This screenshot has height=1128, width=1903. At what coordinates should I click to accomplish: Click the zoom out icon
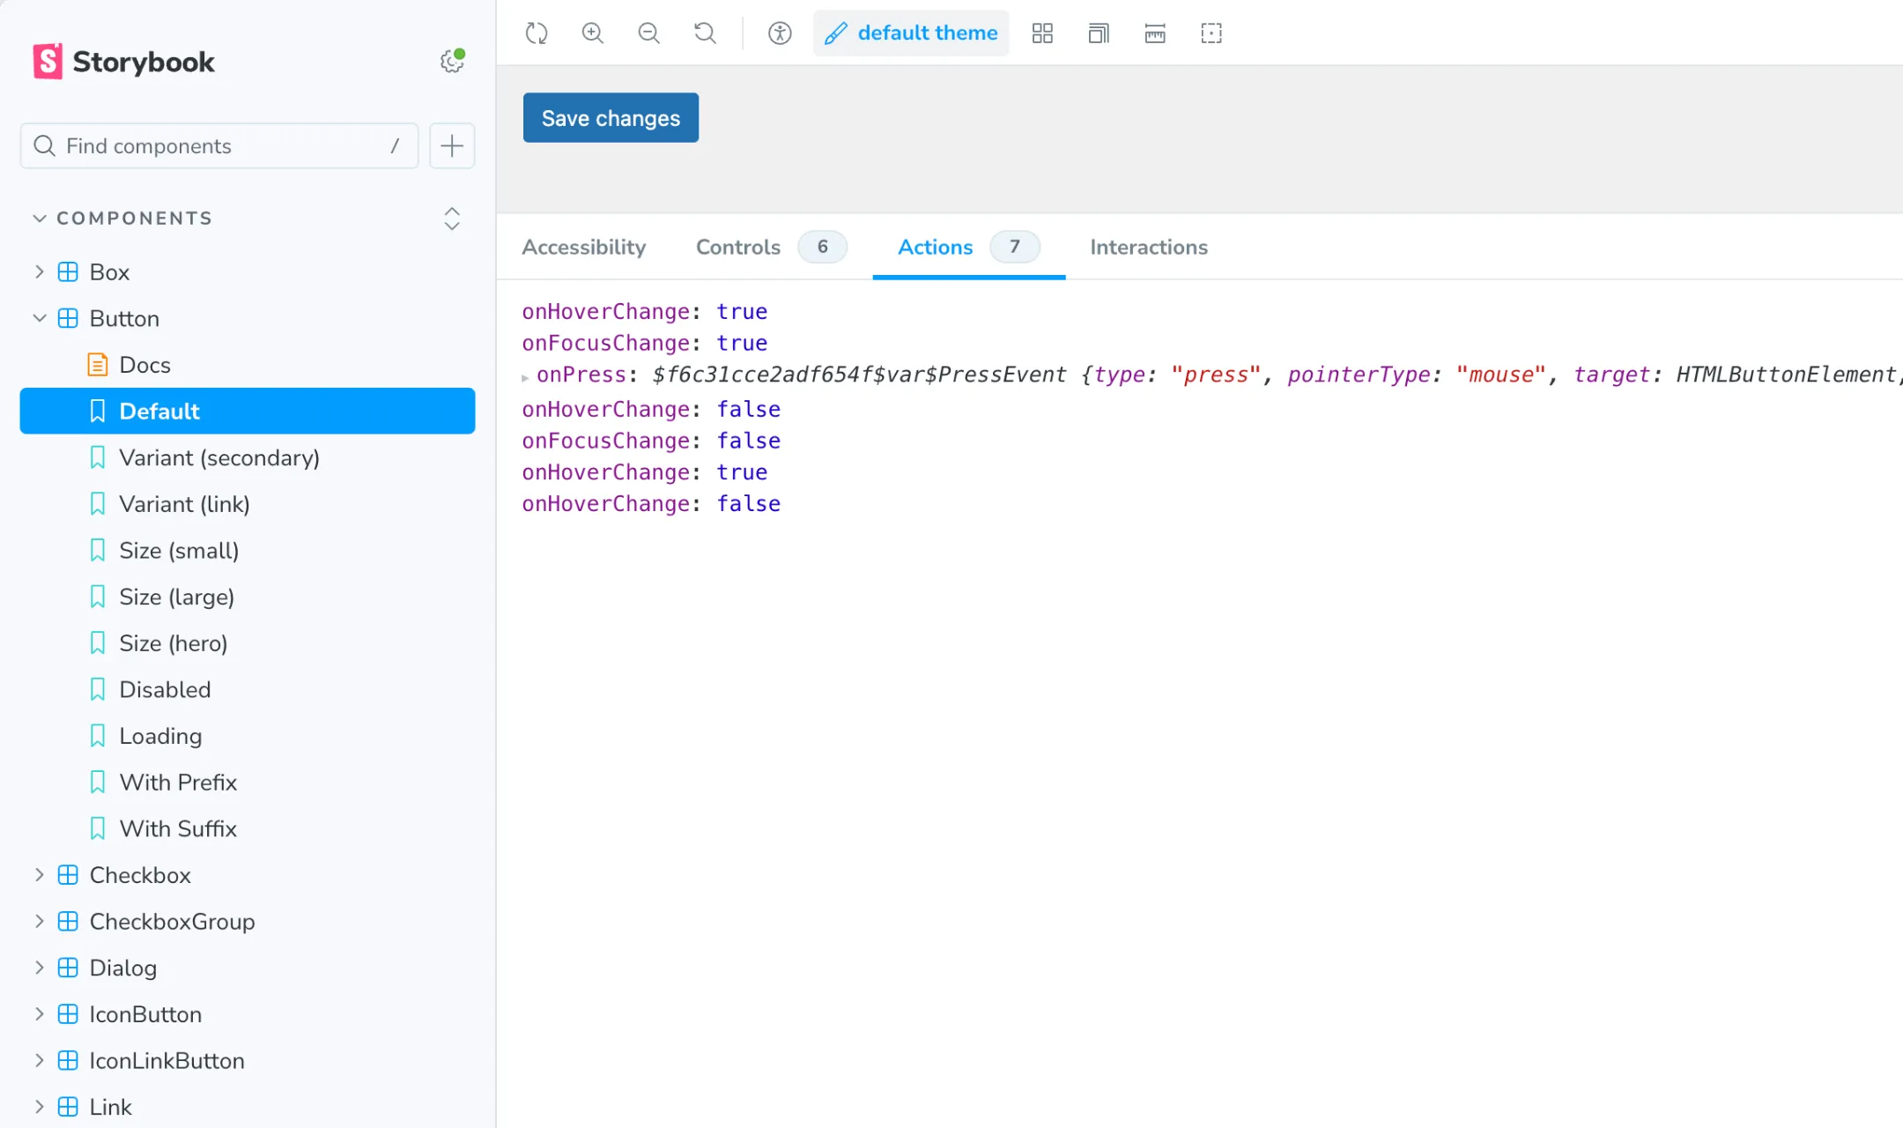(x=649, y=33)
